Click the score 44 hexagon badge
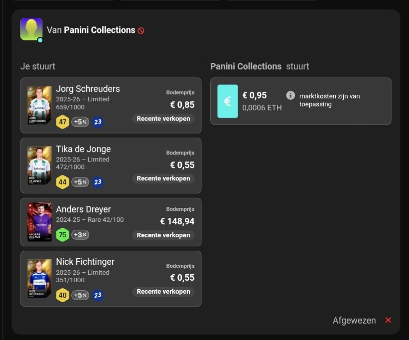Screen dimensions: 409x340 click(x=62, y=182)
